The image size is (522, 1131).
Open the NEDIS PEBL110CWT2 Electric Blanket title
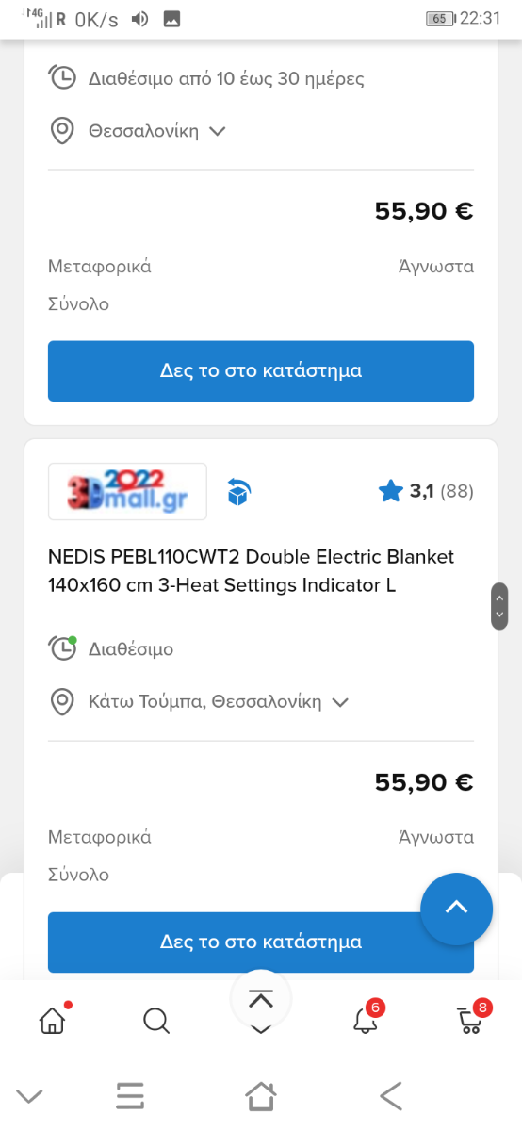click(251, 571)
